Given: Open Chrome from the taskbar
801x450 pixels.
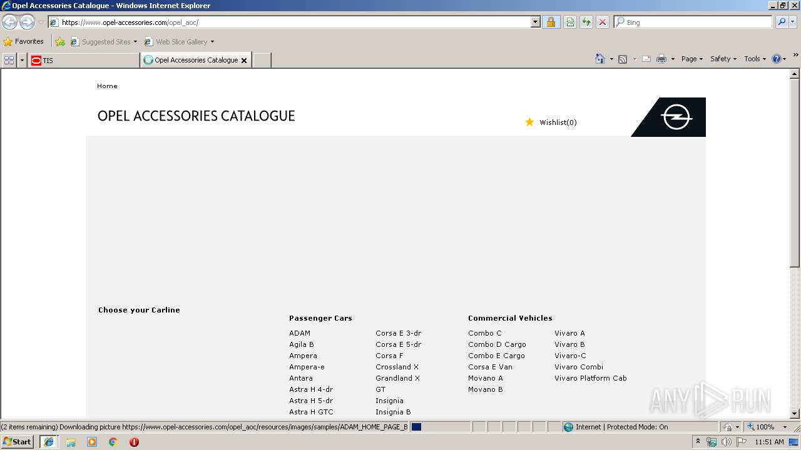Looking at the screenshot, I should (113, 442).
